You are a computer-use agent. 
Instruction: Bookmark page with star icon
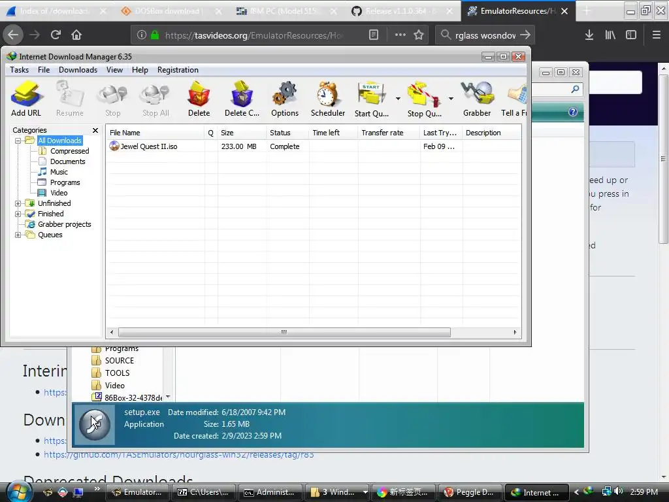tap(419, 35)
